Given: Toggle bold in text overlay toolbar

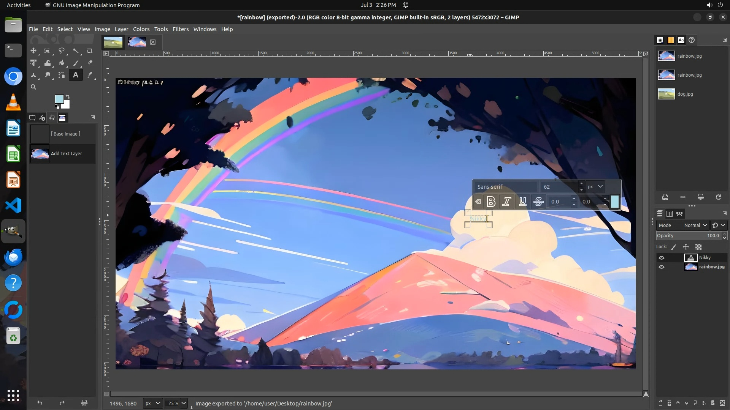Looking at the screenshot, I should click(491, 202).
